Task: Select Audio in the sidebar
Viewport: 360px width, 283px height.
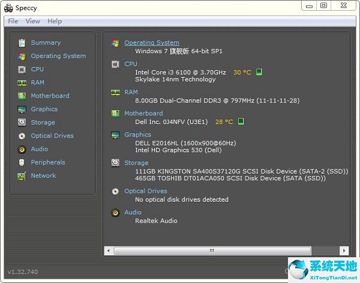Action: click(x=40, y=149)
